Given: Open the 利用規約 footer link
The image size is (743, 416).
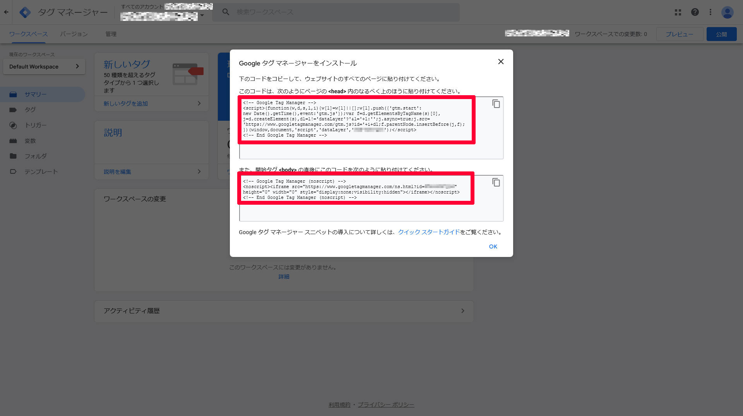Looking at the screenshot, I should tap(339, 405).
